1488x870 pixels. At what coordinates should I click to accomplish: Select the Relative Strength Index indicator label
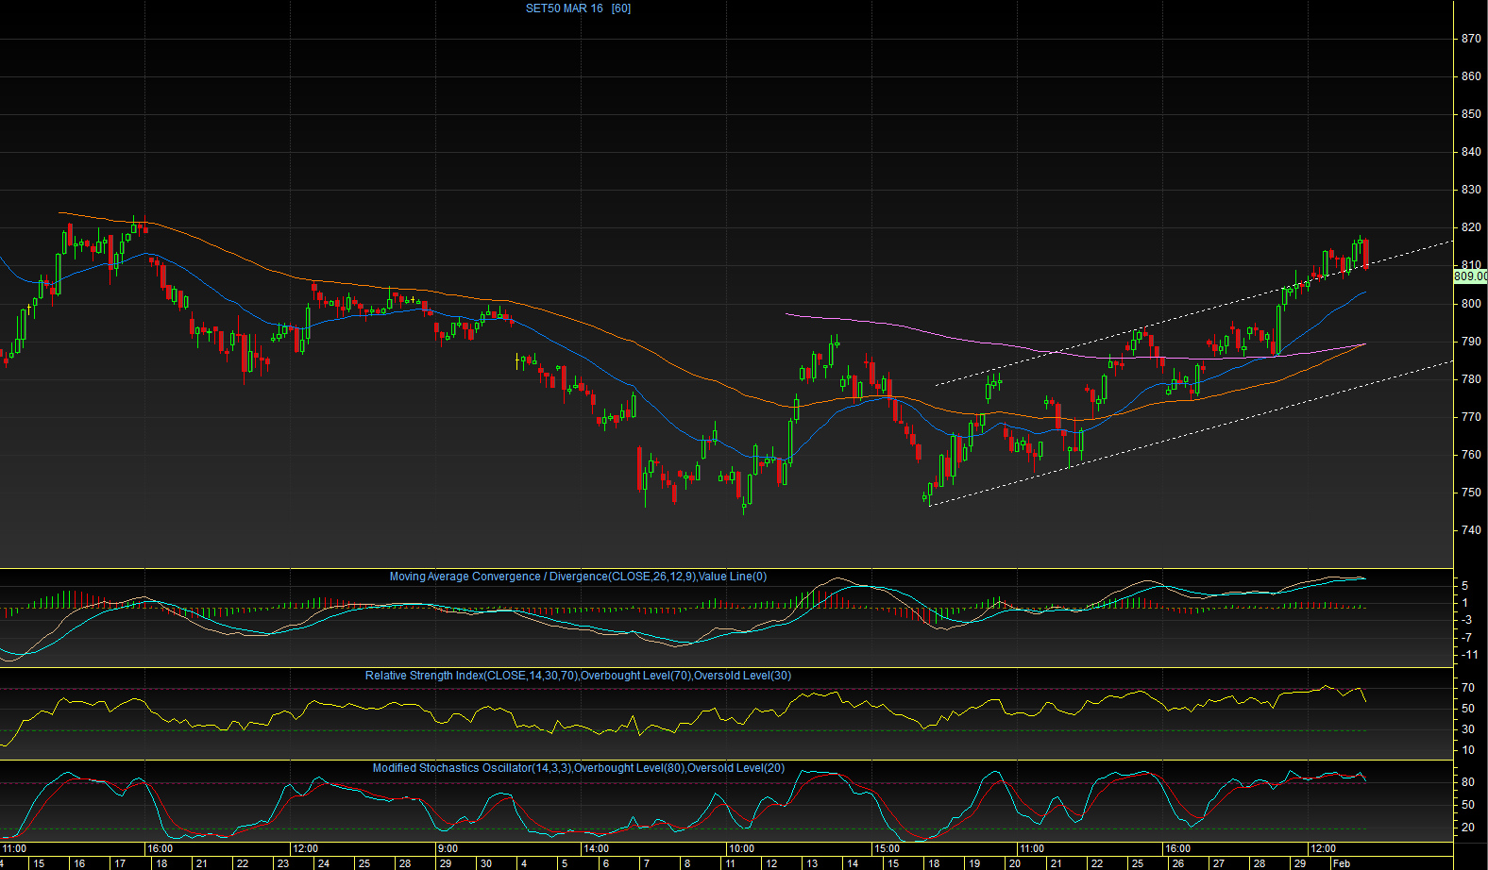tap(578, 676)
